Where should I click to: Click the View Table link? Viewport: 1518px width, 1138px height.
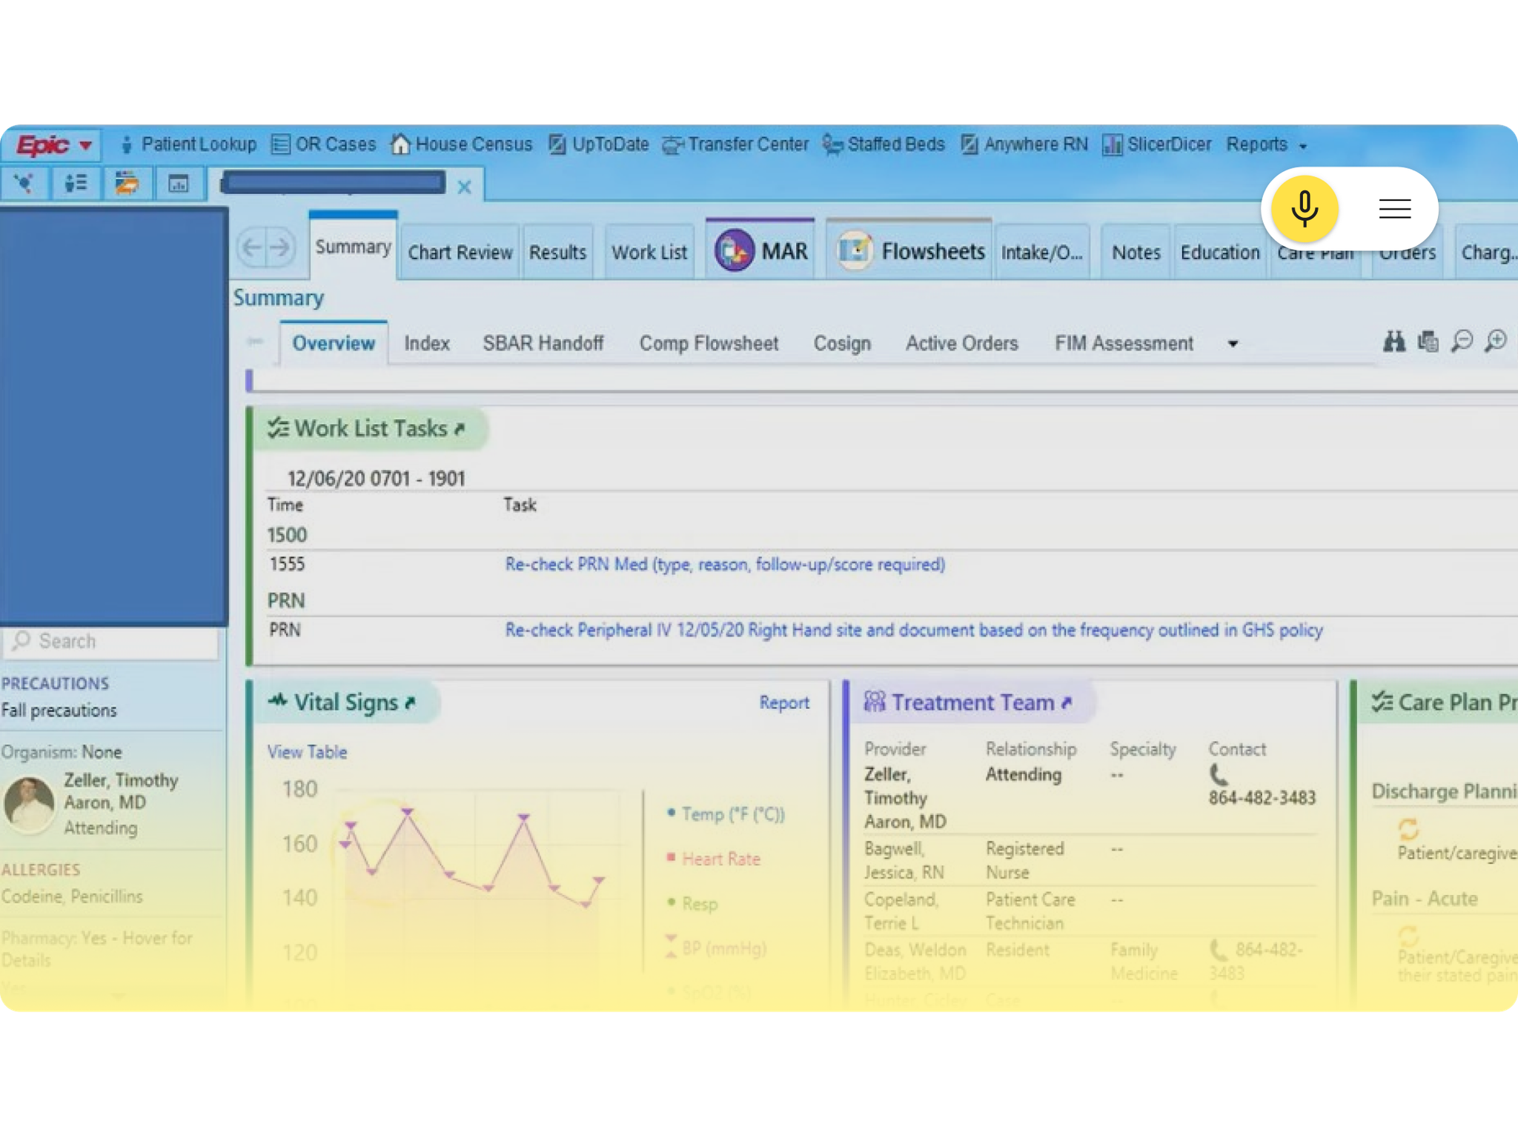pos(307,752)
